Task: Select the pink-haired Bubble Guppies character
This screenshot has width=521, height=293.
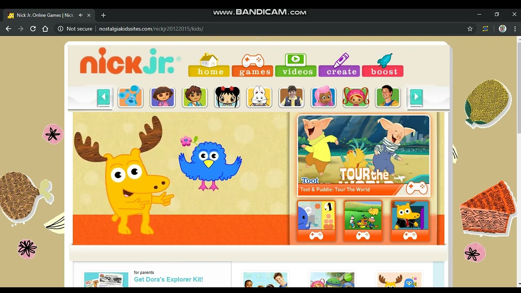Action: click(x=324, y=97)
